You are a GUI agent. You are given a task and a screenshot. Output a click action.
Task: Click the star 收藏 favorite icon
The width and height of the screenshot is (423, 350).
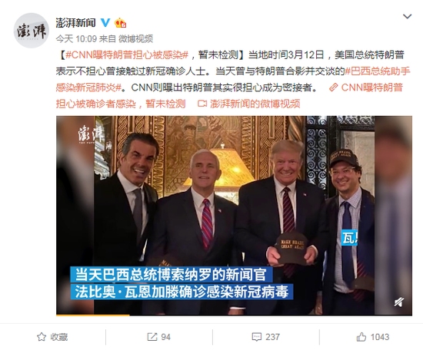42,337
